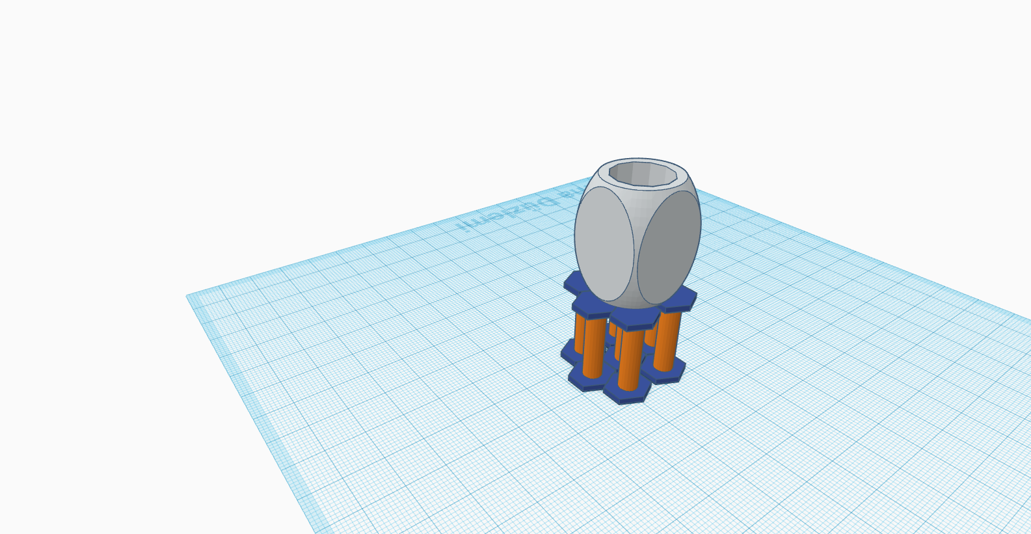The image size is (1031, 534).
Task: Select the rightmost orange cylinder leg
Action: point(666,341)
